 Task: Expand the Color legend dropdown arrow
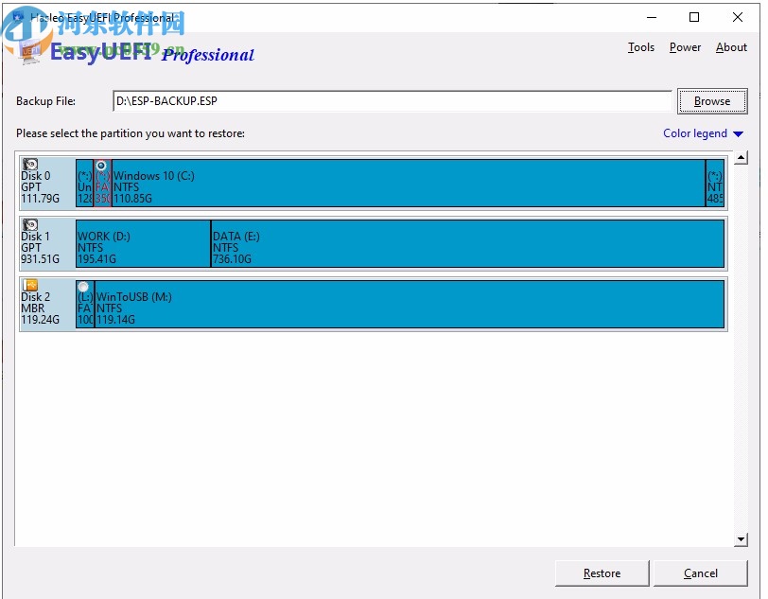(x=738, y=133)
